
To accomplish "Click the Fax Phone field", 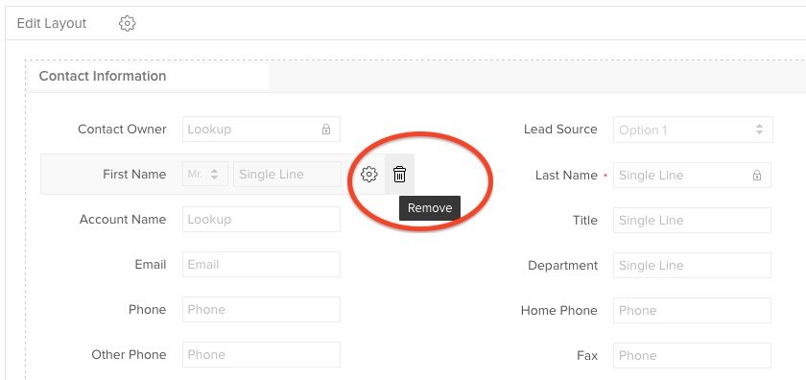I will [692, 356].
